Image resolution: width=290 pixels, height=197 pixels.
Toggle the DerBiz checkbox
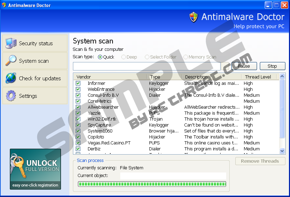pos(78,149)
